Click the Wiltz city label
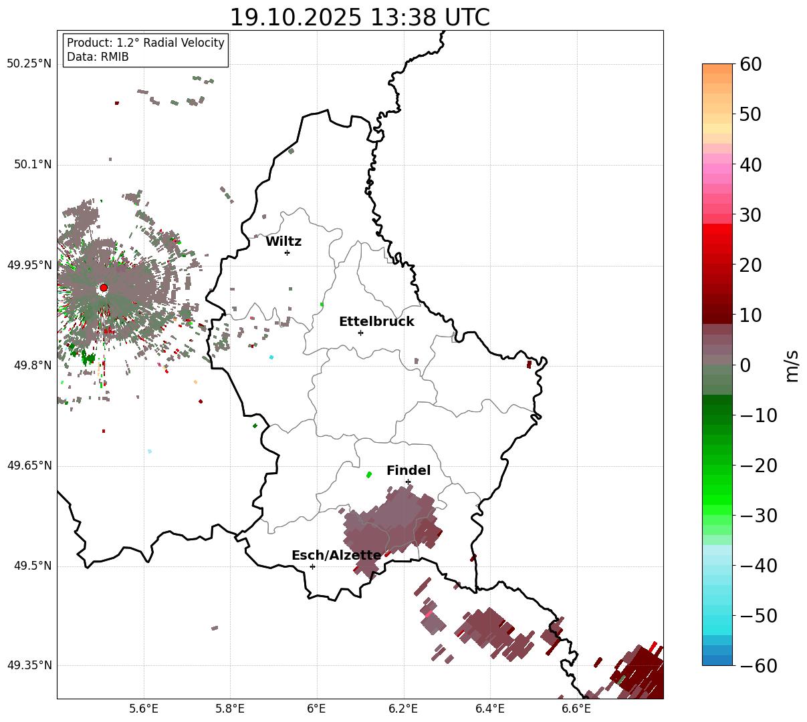Screen dimensions: 807x722 (283, 242)
